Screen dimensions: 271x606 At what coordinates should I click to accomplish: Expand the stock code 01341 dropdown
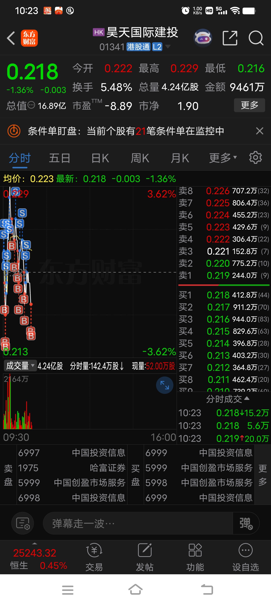coord(168,47)
